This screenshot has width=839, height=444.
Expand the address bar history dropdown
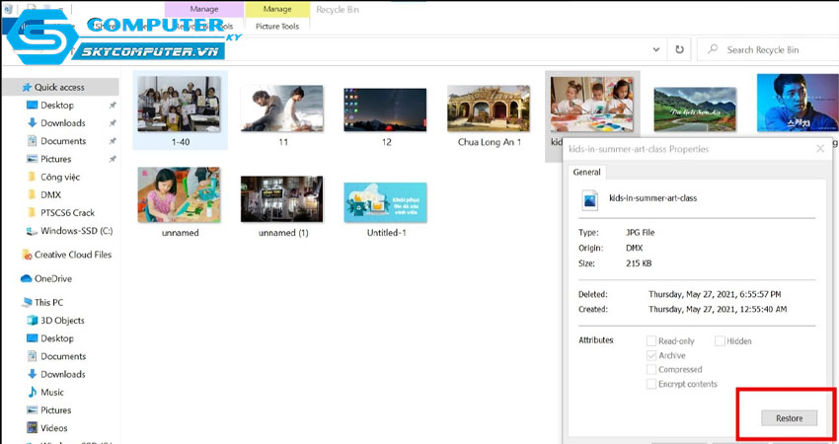[x=655, y=48]
